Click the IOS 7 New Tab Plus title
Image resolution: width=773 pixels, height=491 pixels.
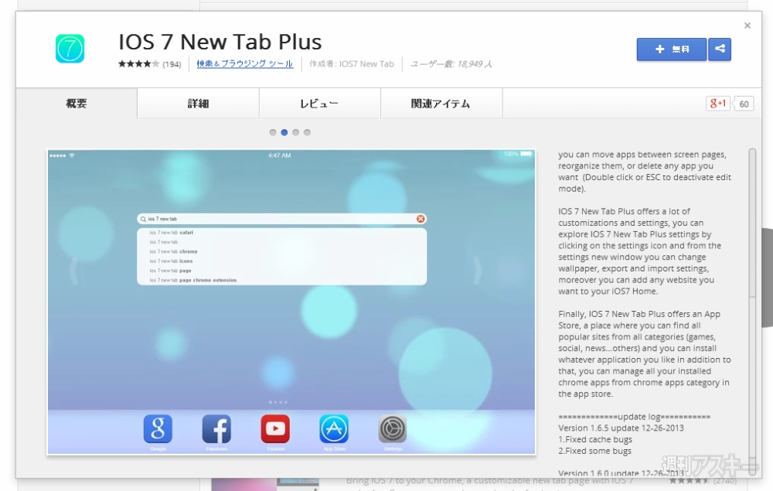[220, 42]
